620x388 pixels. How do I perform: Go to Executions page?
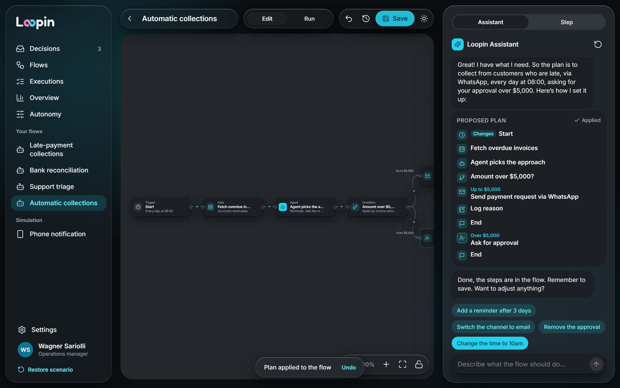pos(58,81)
